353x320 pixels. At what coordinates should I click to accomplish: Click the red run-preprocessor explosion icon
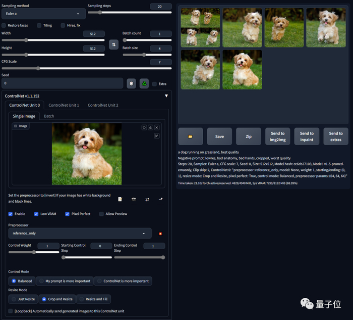pyautogui.click(x=160, y=234)
